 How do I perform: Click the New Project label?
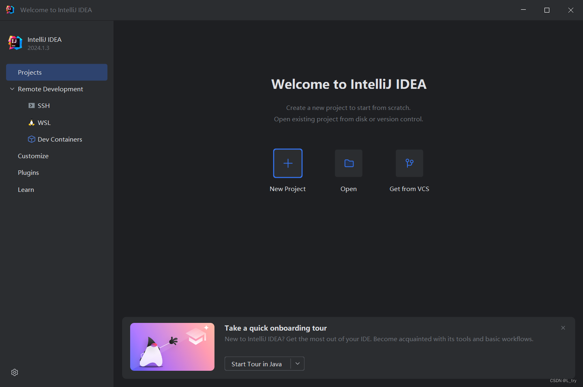tap(288, 189)
